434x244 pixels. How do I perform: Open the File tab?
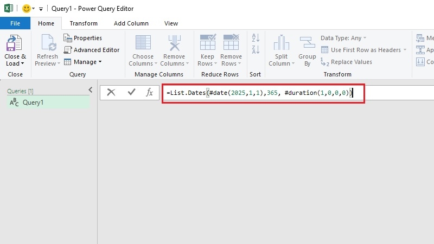click(15, 23)
